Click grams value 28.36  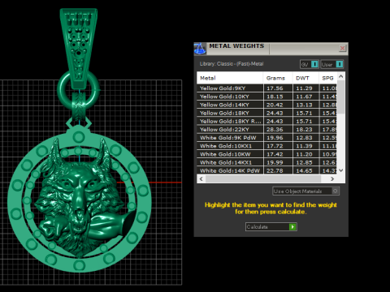point(275,130)
